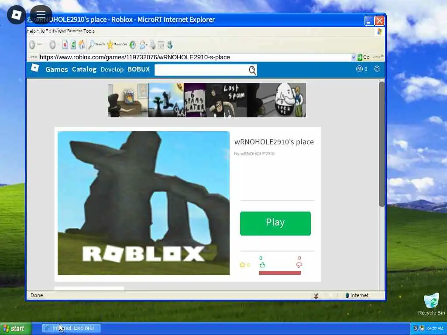The width and height of the screenshot is (447, 335).
Task: Open the Favorites menu
Action: point(75,31)
